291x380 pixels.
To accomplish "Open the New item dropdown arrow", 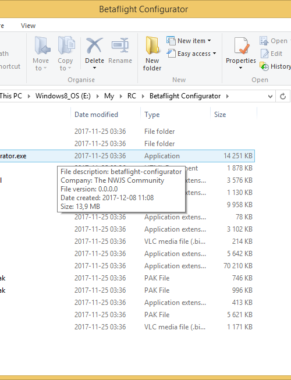I will [209, 41].
